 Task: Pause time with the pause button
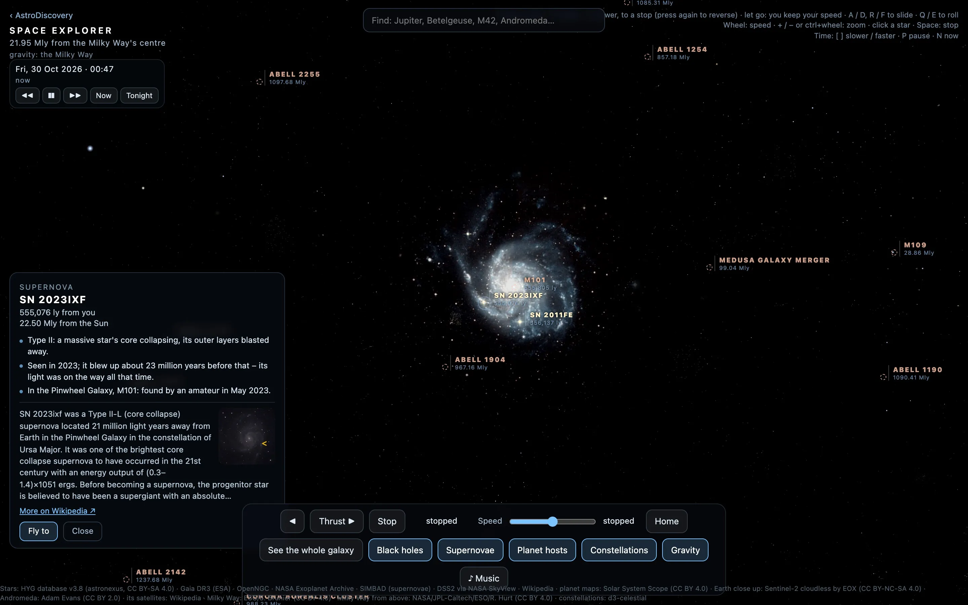(x=51, y=95)
